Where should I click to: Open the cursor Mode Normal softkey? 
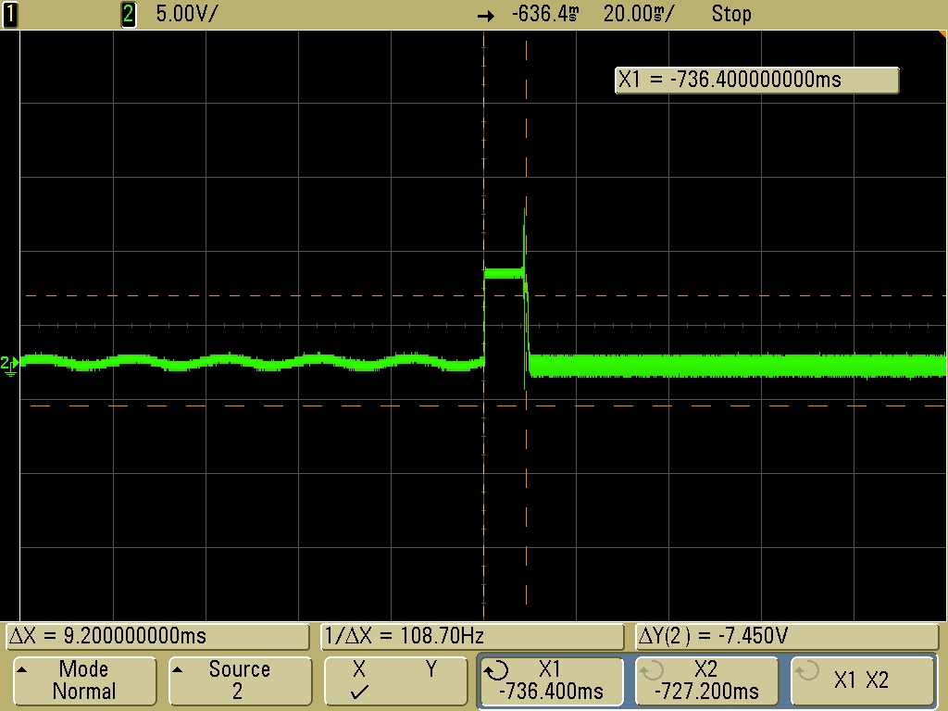pos(84,680)
